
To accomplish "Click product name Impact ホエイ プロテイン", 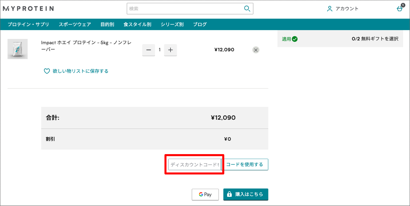I will [86, 46].
